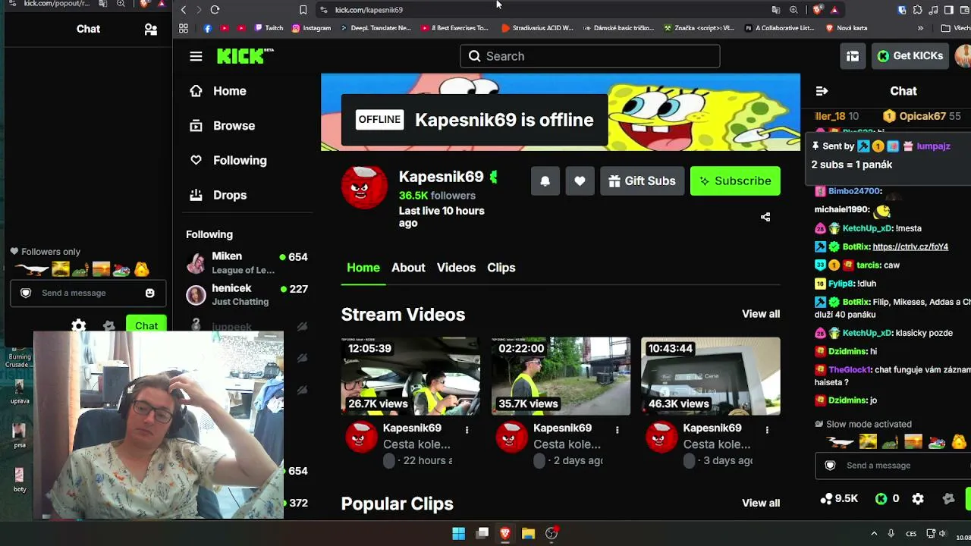Toggle the notification bell for Kapesnik69

point(545,181)
